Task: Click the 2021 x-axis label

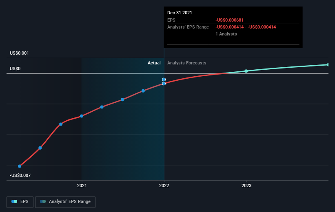Action: 82,185
